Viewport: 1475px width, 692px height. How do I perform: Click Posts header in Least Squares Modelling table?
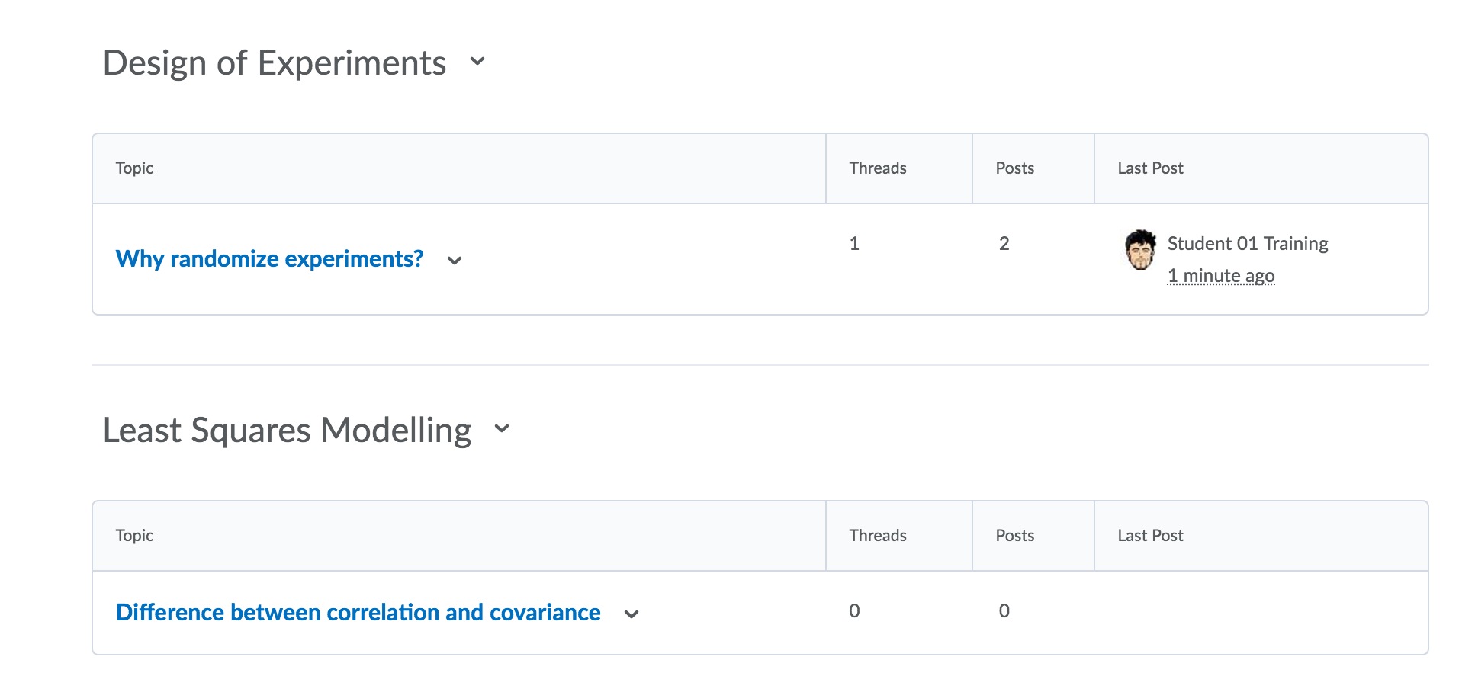tap(1015, 536)
